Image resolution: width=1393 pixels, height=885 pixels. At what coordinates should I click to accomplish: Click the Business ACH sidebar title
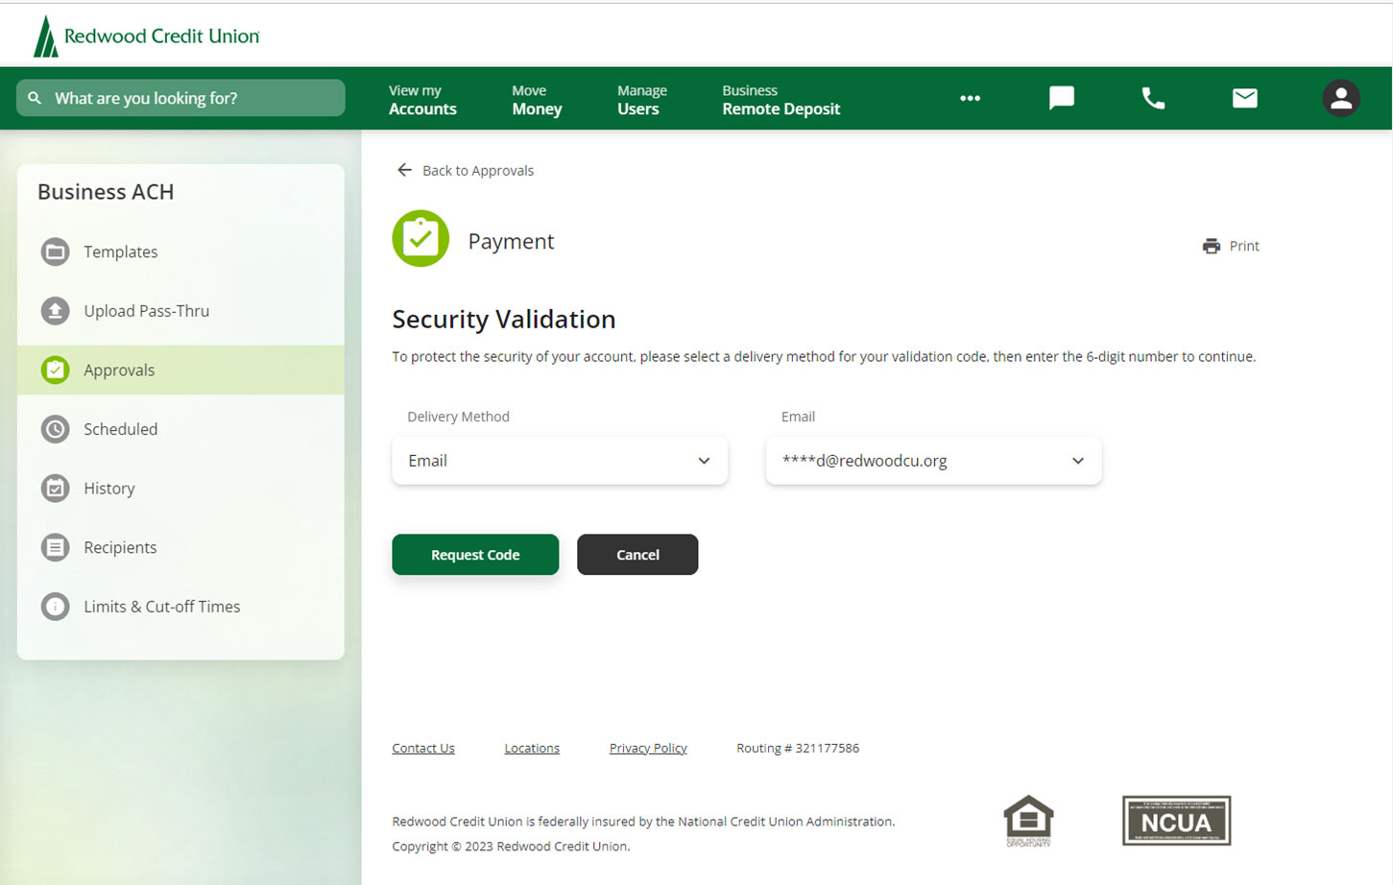coord(106,192)
